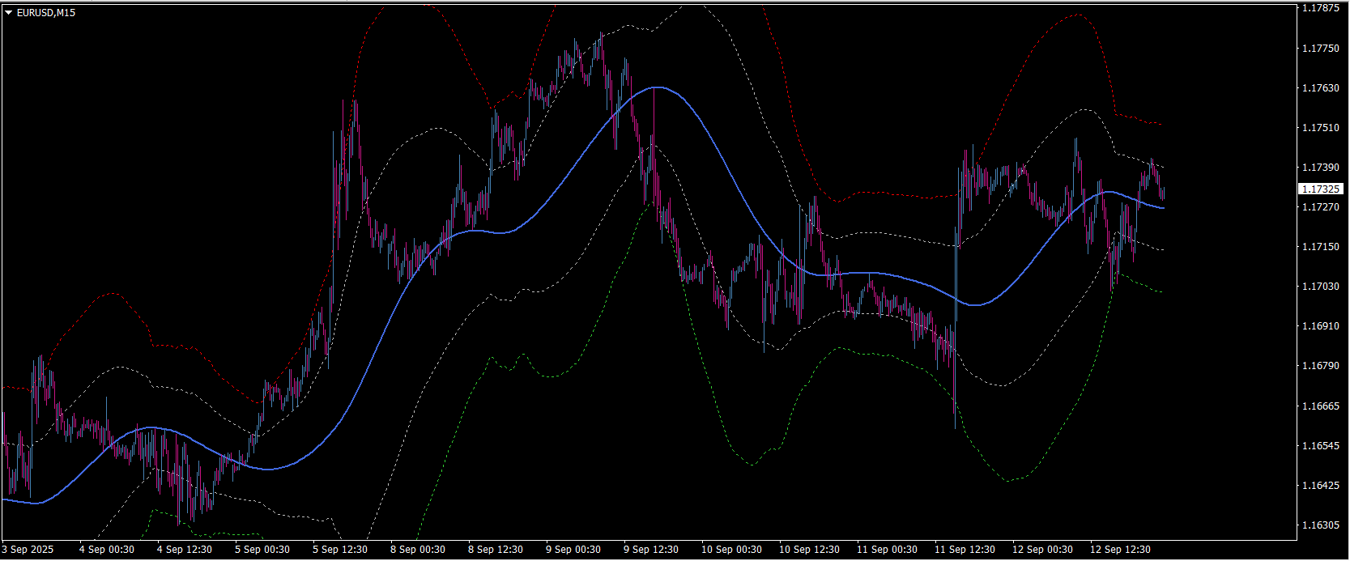Click the 4 Sep 00:30 time label
Viewport: 1350px width, 561px height.
[107, 550]
